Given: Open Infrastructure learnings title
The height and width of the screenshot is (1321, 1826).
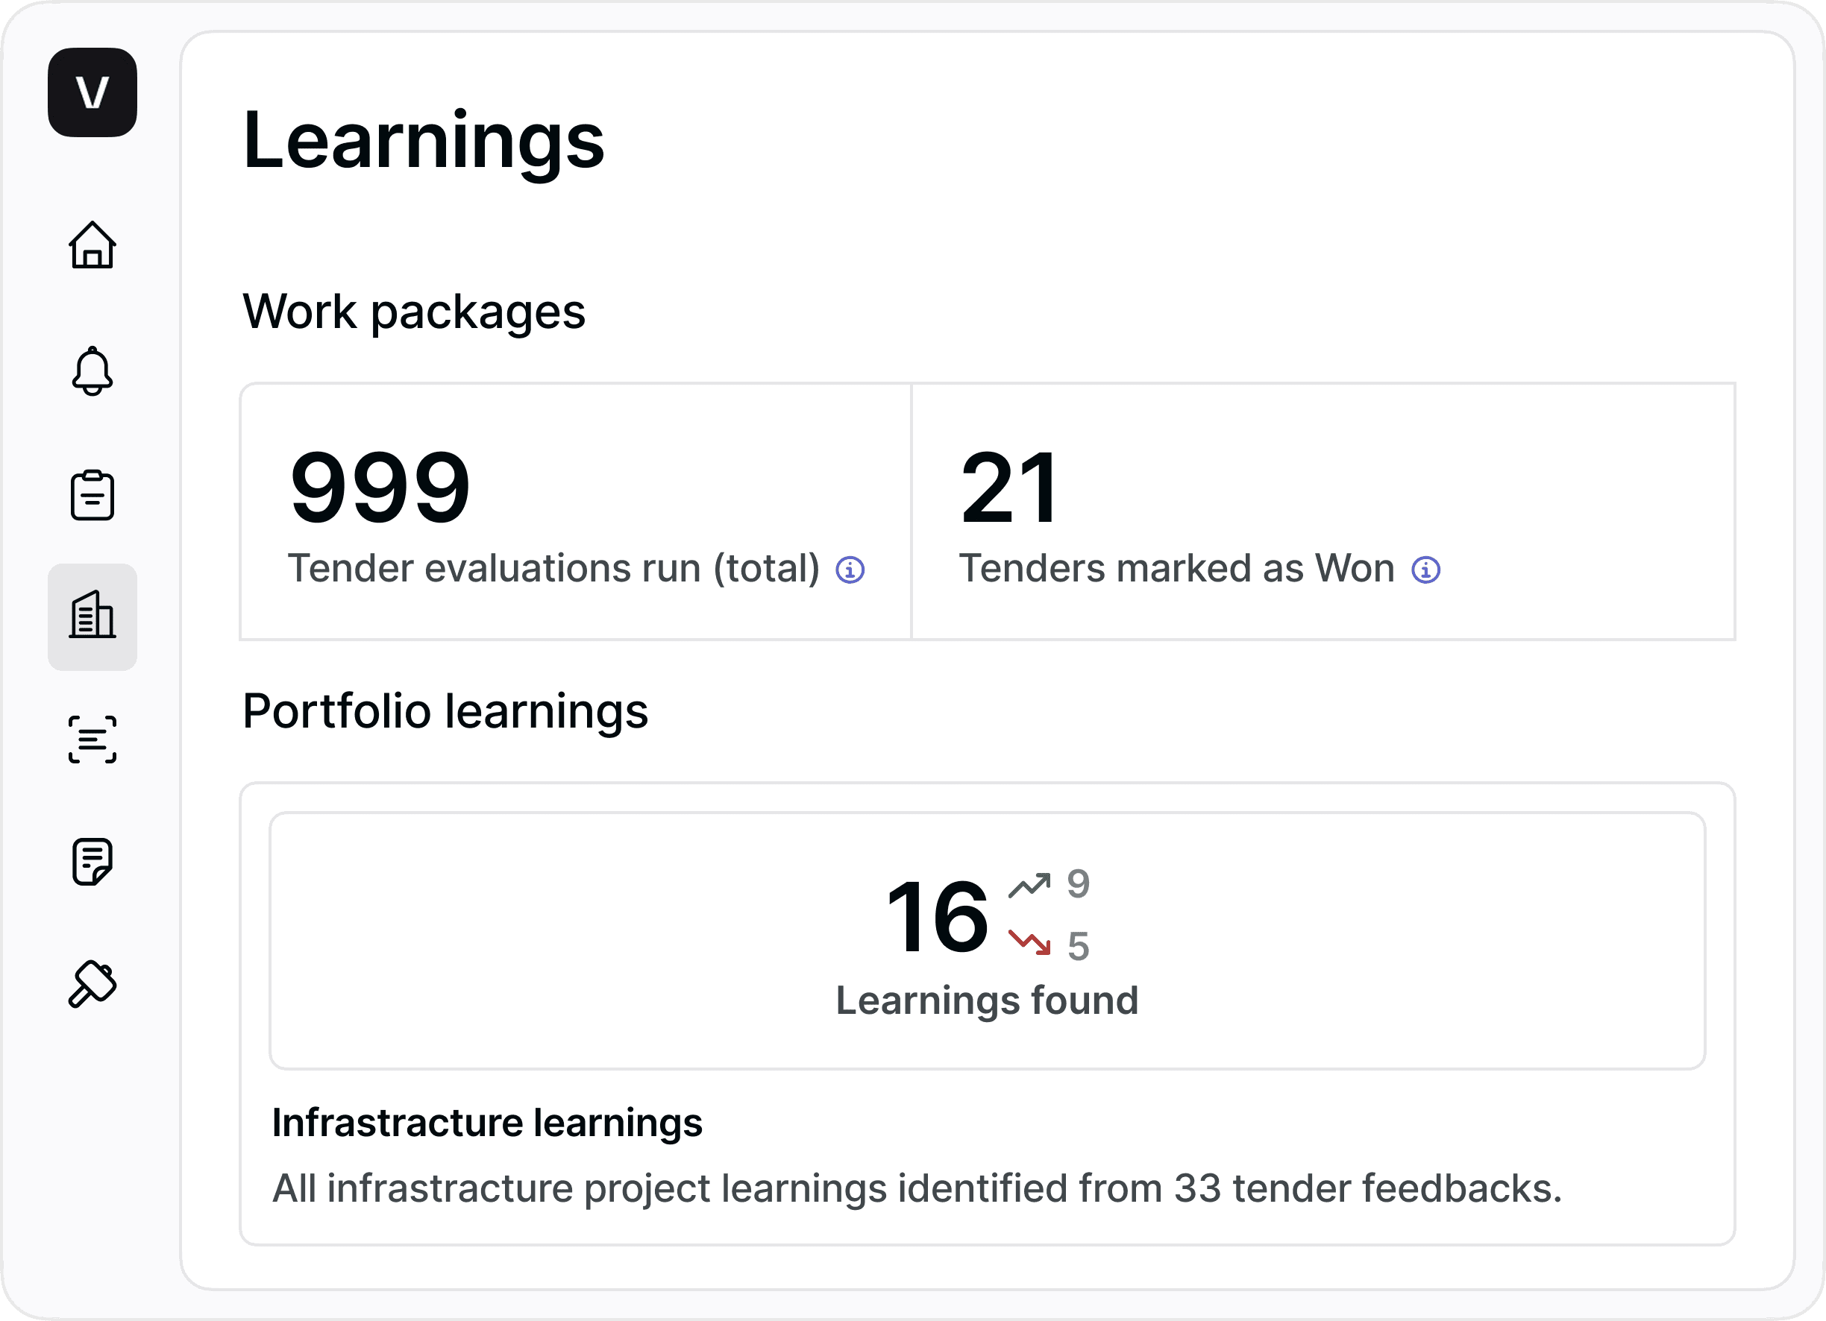Looking at the screenshot, I should click(487, 1122).
